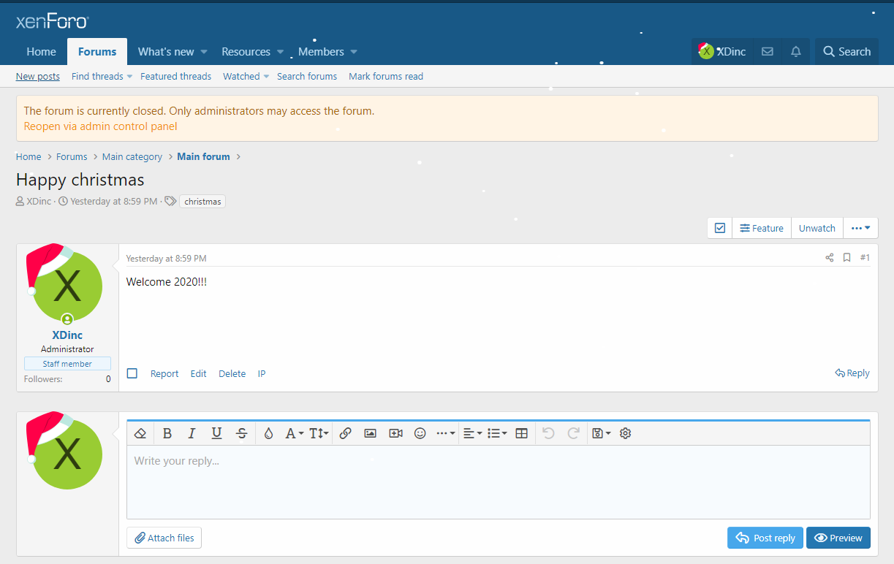Toggle BB code mode with gear icon
The width and height of the screenshot is (894, 564).
pyautogui.click(x=625, y=433)
